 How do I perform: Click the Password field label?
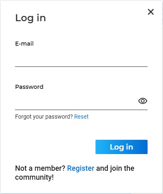(29, 87)
